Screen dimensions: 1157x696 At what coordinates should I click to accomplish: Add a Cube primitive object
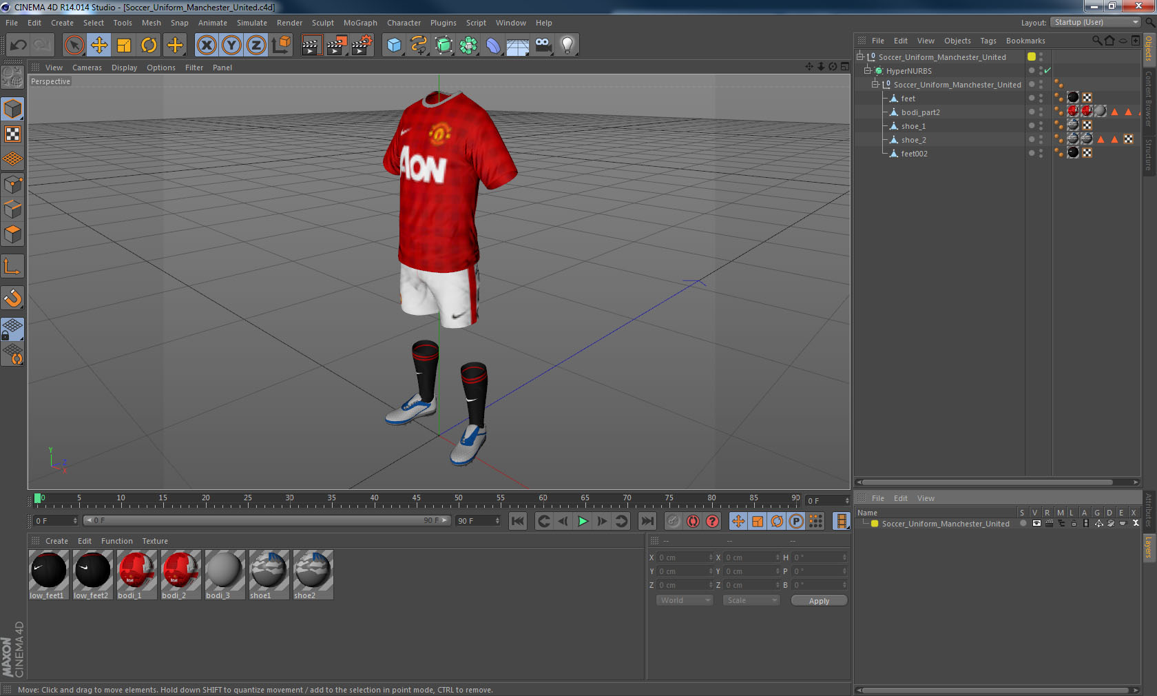(x=394, y=45)
